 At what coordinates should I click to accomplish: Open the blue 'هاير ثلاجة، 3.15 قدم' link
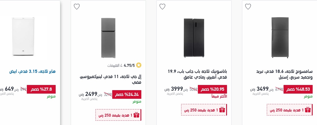(32, 71)
